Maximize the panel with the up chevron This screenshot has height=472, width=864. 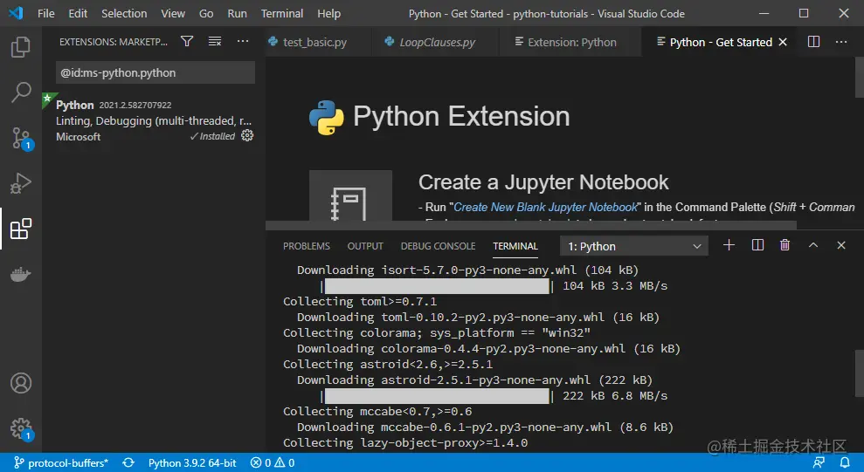[x=812, y=245]
